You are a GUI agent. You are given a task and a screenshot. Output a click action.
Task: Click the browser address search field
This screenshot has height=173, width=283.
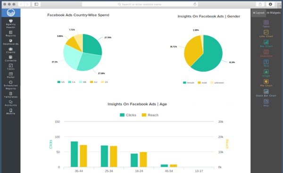[x=140, y=4]
